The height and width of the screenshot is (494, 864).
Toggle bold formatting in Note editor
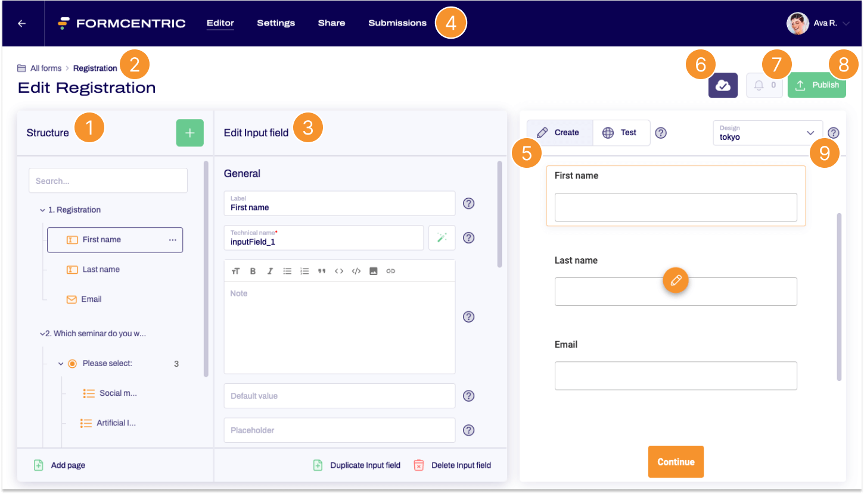[253, 271]
